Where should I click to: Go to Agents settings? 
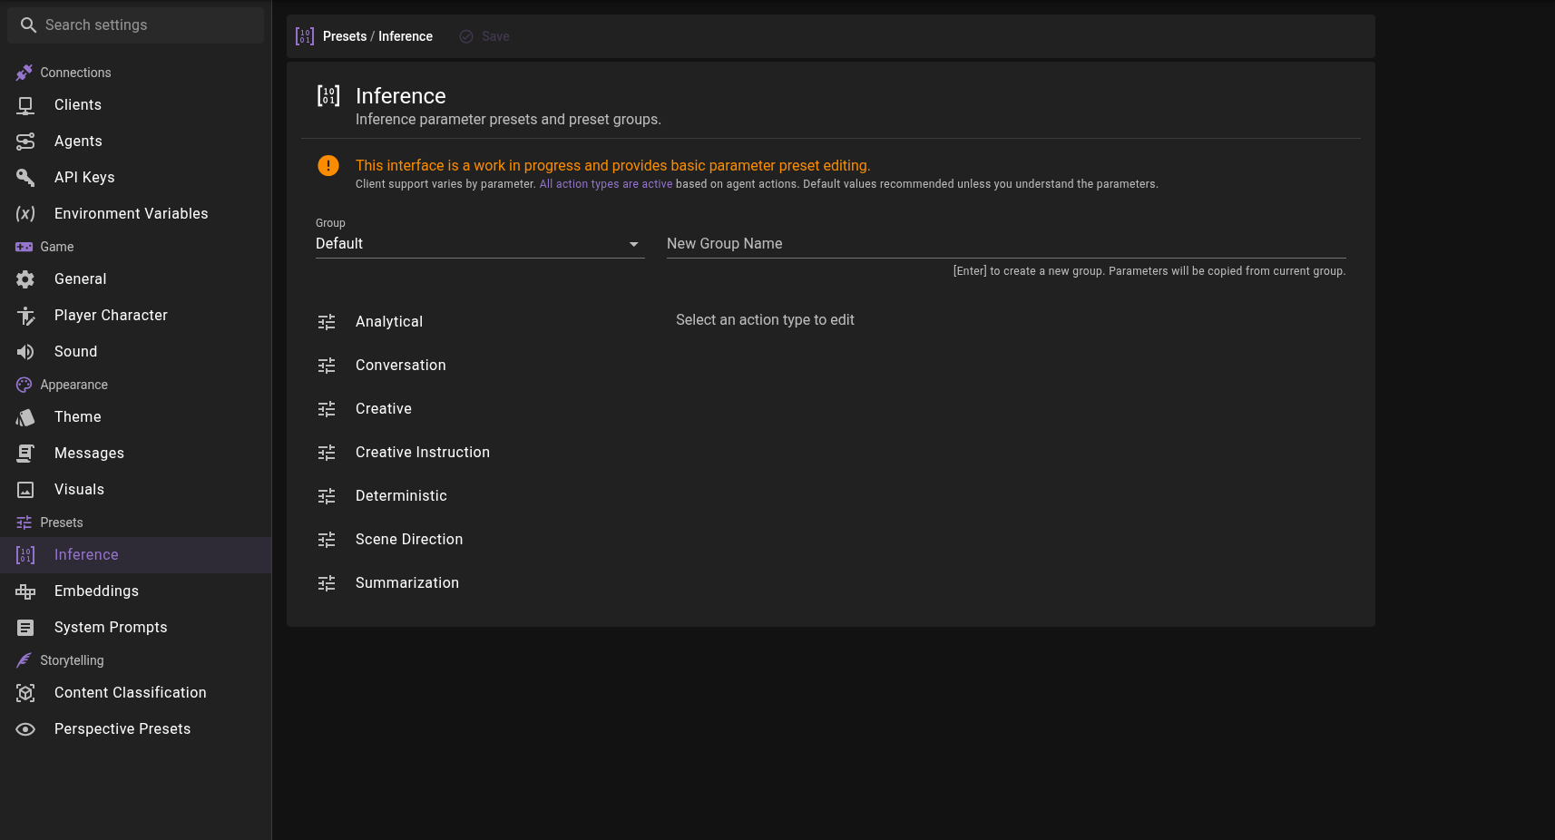pos(136,142)
